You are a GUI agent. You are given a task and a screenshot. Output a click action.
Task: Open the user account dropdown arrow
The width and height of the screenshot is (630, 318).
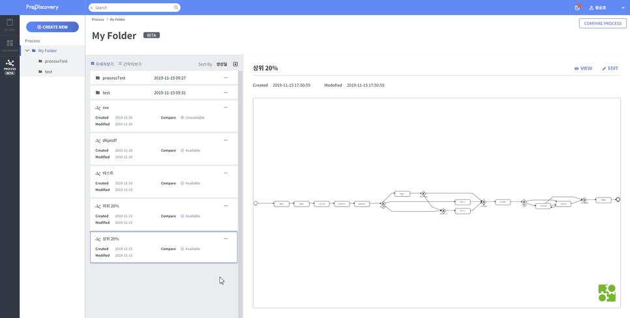(x=623, y=8)
